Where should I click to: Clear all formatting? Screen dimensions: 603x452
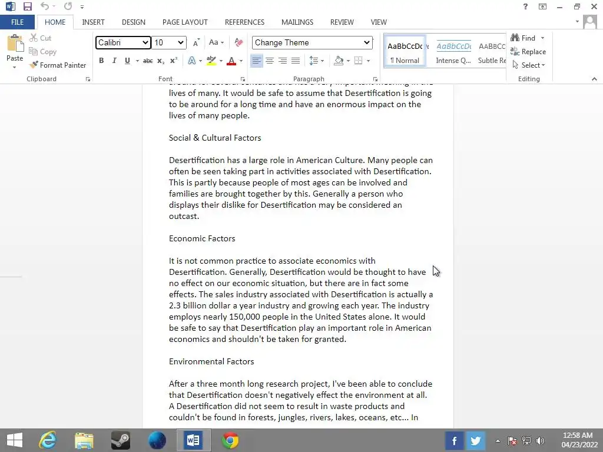click(x=238, y=42)
